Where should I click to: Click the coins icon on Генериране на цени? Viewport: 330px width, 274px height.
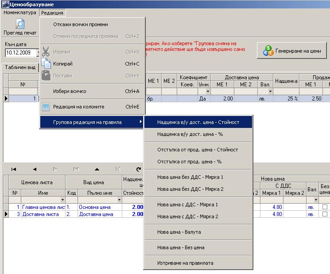(x=268, y=50)
